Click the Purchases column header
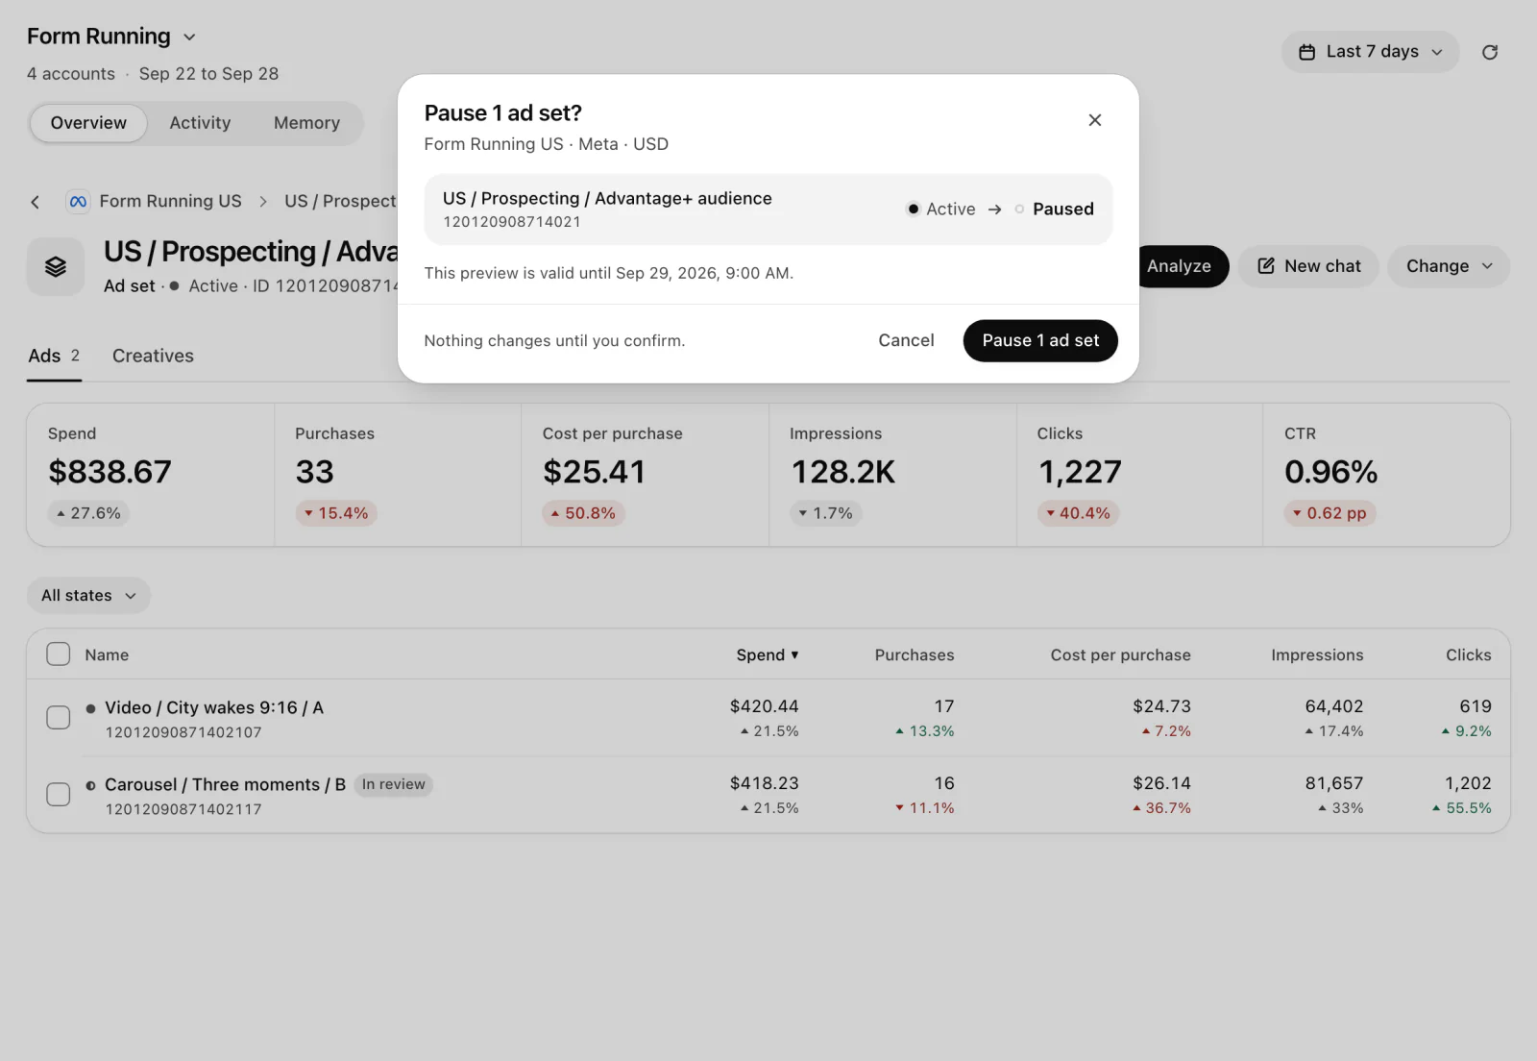This screenshot has width=1537, height=1061. [x=915, y=654]
